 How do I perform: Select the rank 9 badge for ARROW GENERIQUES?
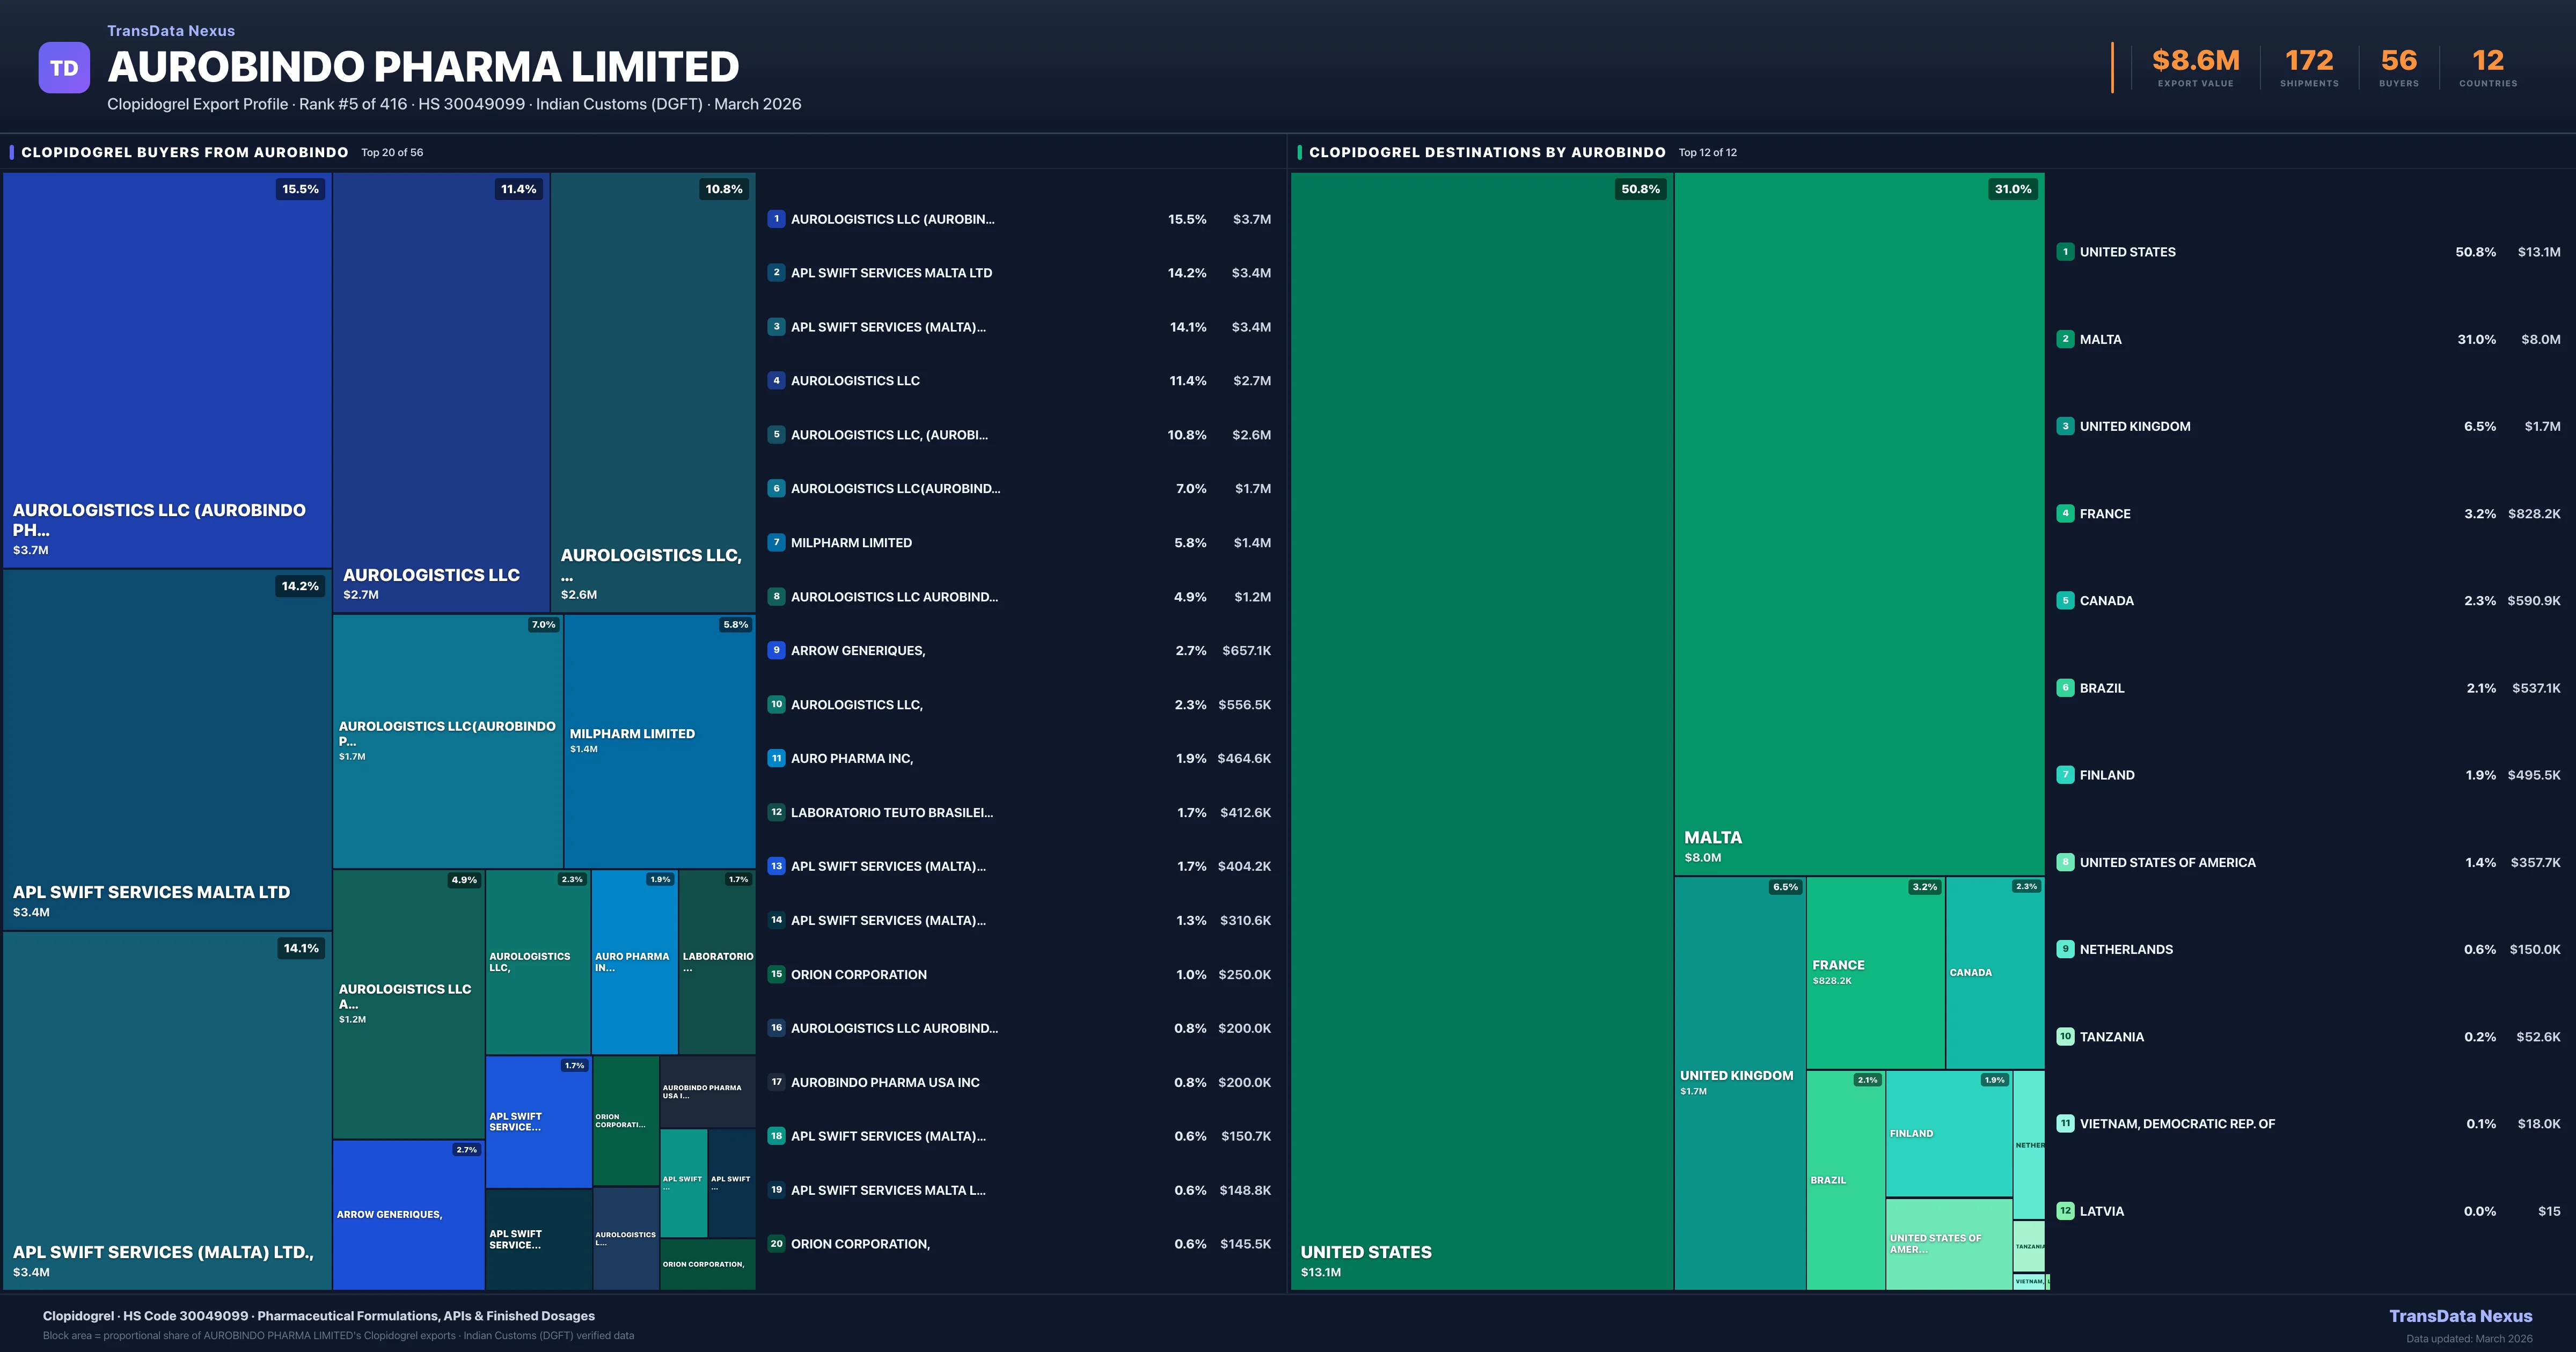pos(776,650)
